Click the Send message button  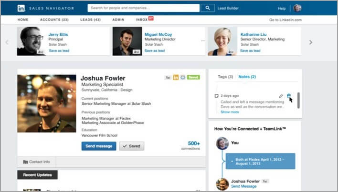point(98,146)
